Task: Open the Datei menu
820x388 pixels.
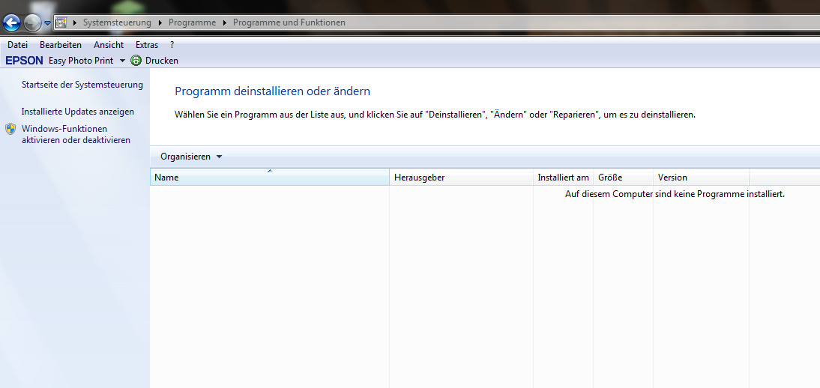Action: [17, 45]
